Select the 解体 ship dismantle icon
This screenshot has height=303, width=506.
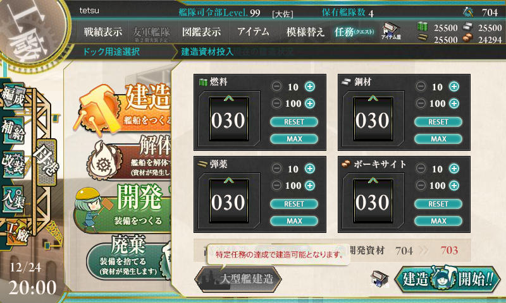(x=129, y=158)
